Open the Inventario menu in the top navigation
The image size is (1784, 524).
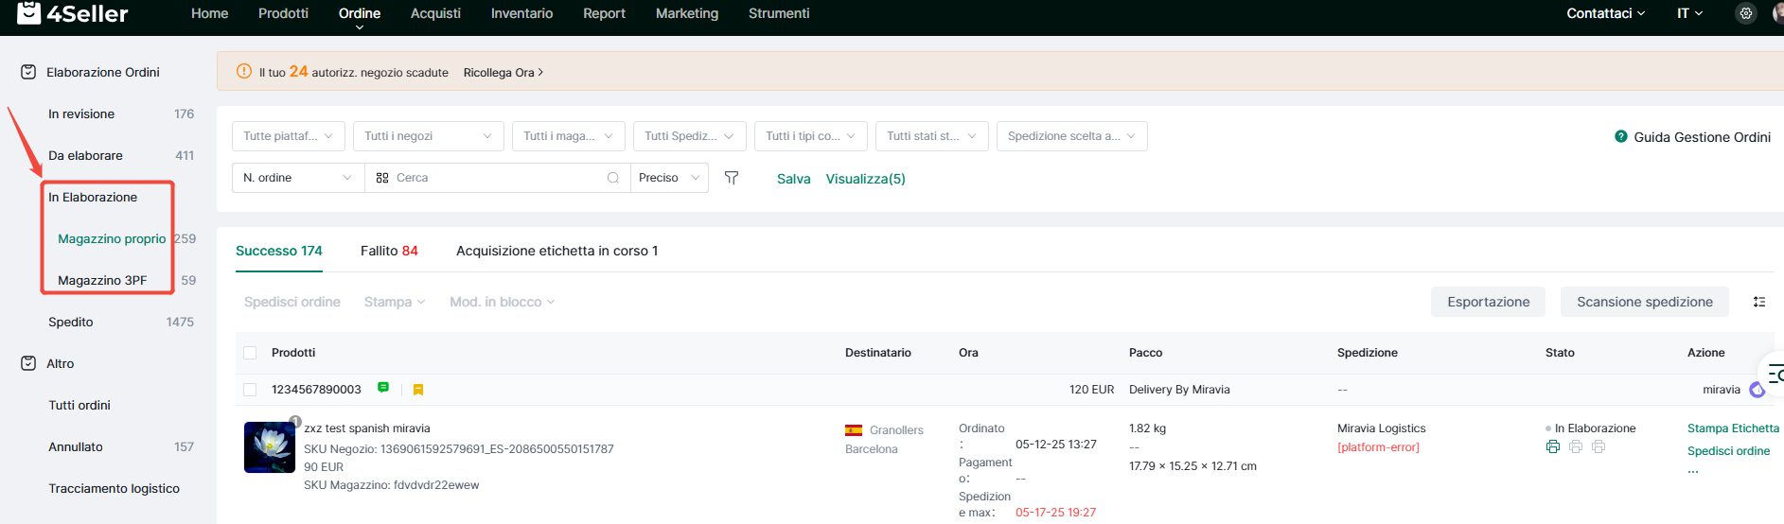[521, 13]
